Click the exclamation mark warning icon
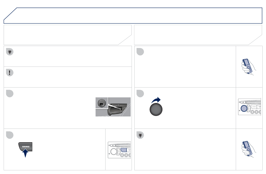Image resolution: width=266 pixels, height=174 pixels. [10, 73]
